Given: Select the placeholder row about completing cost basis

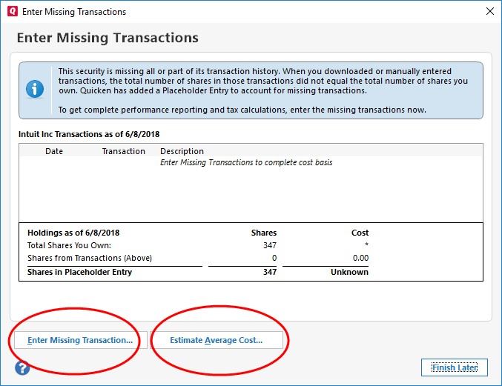Looking at the screenshot, I should (246, 162).
